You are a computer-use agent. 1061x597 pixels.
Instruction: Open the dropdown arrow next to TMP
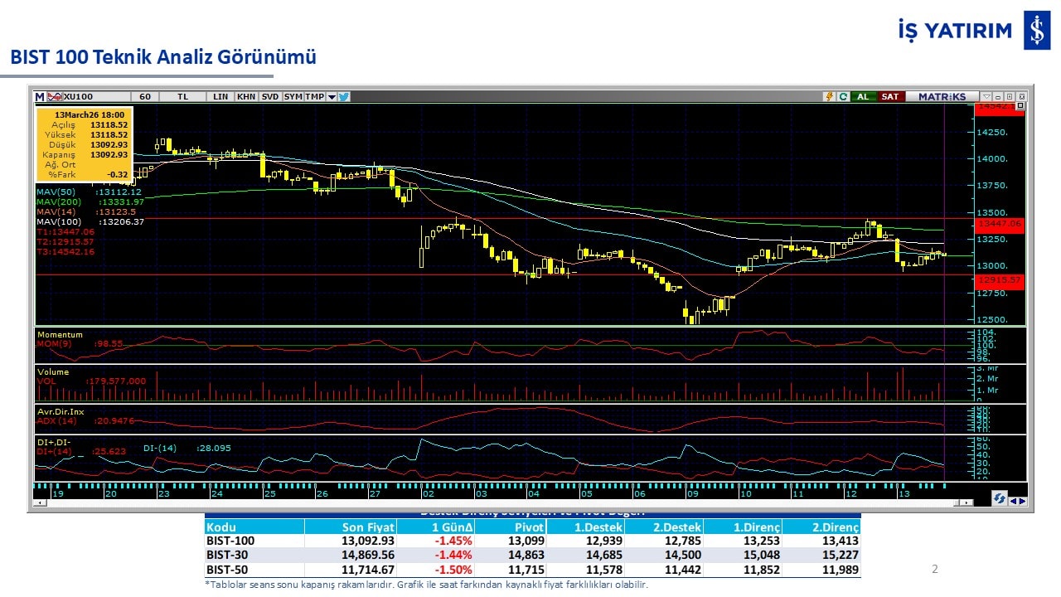coord(332,96)
